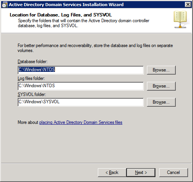This screenshot has width=193, height=182.
Task: Click the Database folder label
Action: coord(33,62)
